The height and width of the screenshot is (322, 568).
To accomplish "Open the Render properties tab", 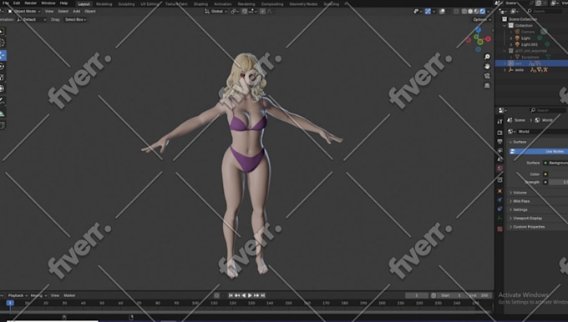I will (x=500, y=133).
